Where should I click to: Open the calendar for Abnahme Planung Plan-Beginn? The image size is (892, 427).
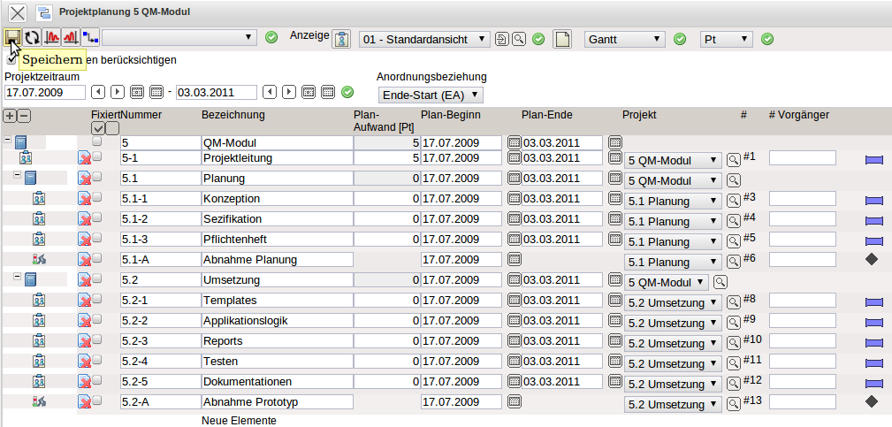515,259
